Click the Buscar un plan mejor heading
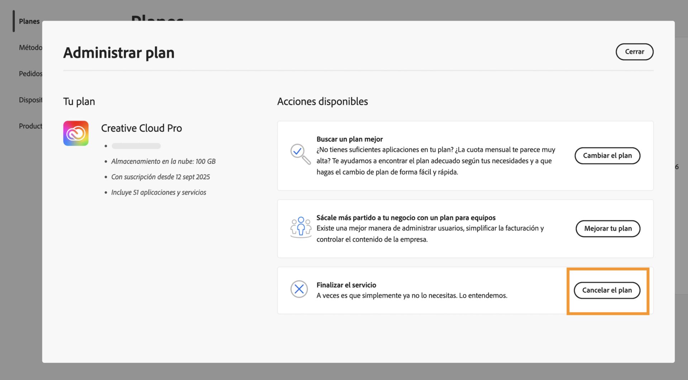Screen dimensions: 688x380 click(349, 139)
